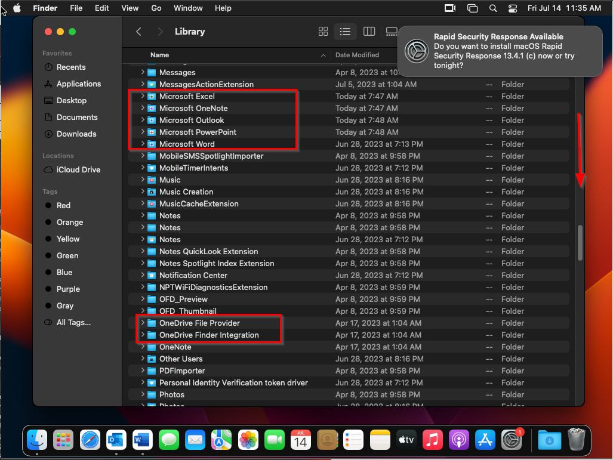This screenshot has width=613, height=460.
Task: Select the MobileSMSSpotlightImporter folder name
Action: (211, 156)
